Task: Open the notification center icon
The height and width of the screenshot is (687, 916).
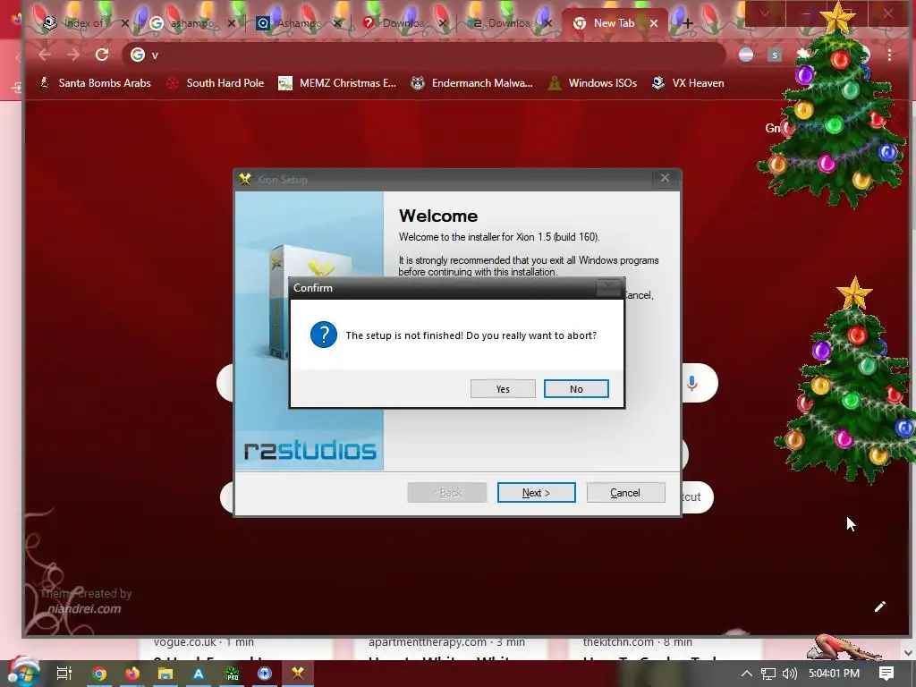Action: pyautogui.click(x=886, y=674)
